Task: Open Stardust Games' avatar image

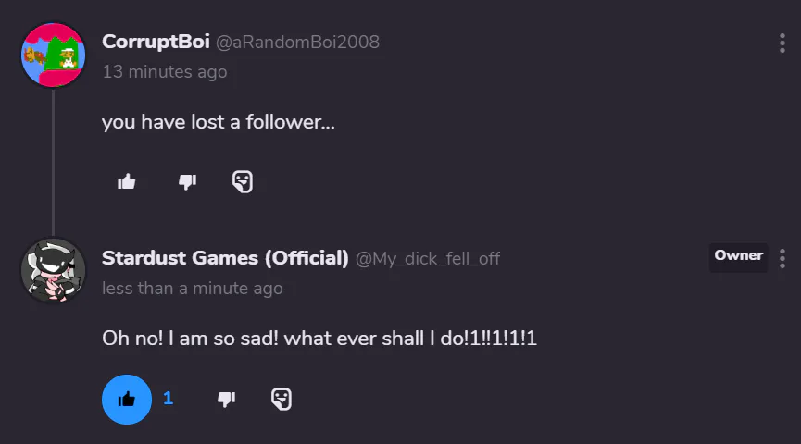Action: pyautogui.click(x=53, y=270)
